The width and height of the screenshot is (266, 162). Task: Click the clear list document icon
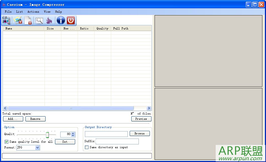click(x=28, y=20)
